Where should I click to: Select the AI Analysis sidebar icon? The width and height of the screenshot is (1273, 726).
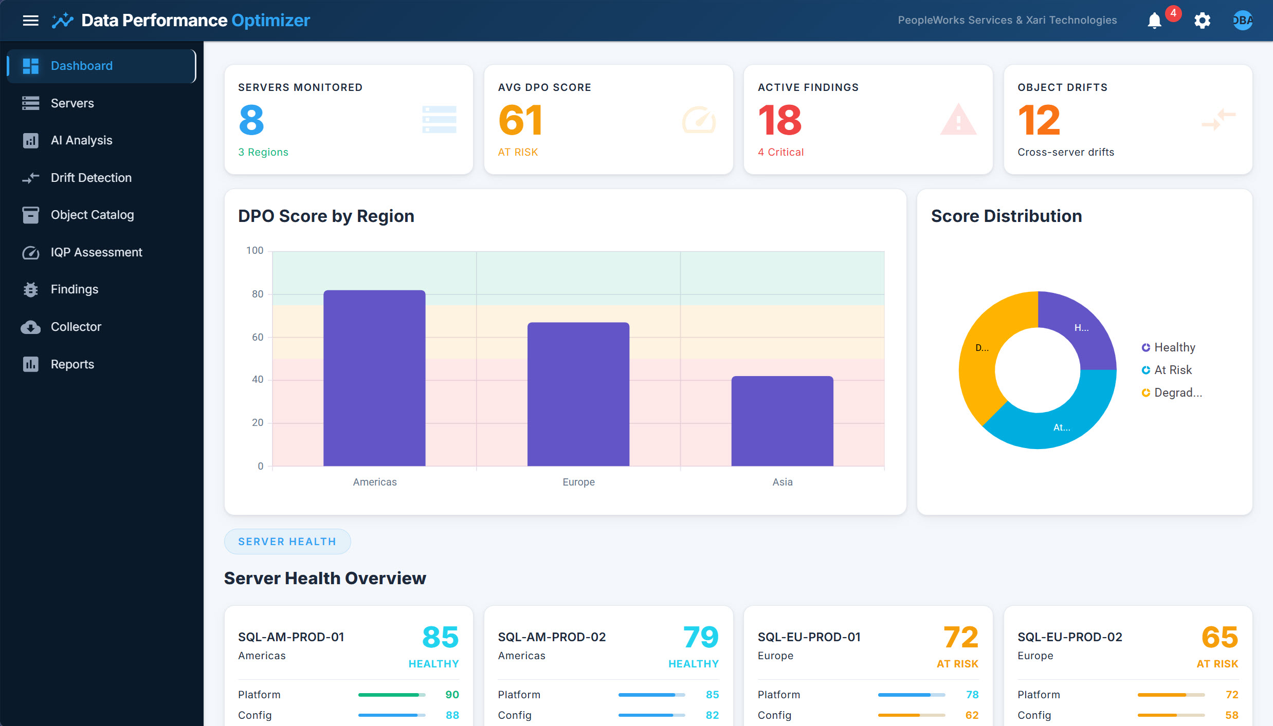(x=31, y=140)
